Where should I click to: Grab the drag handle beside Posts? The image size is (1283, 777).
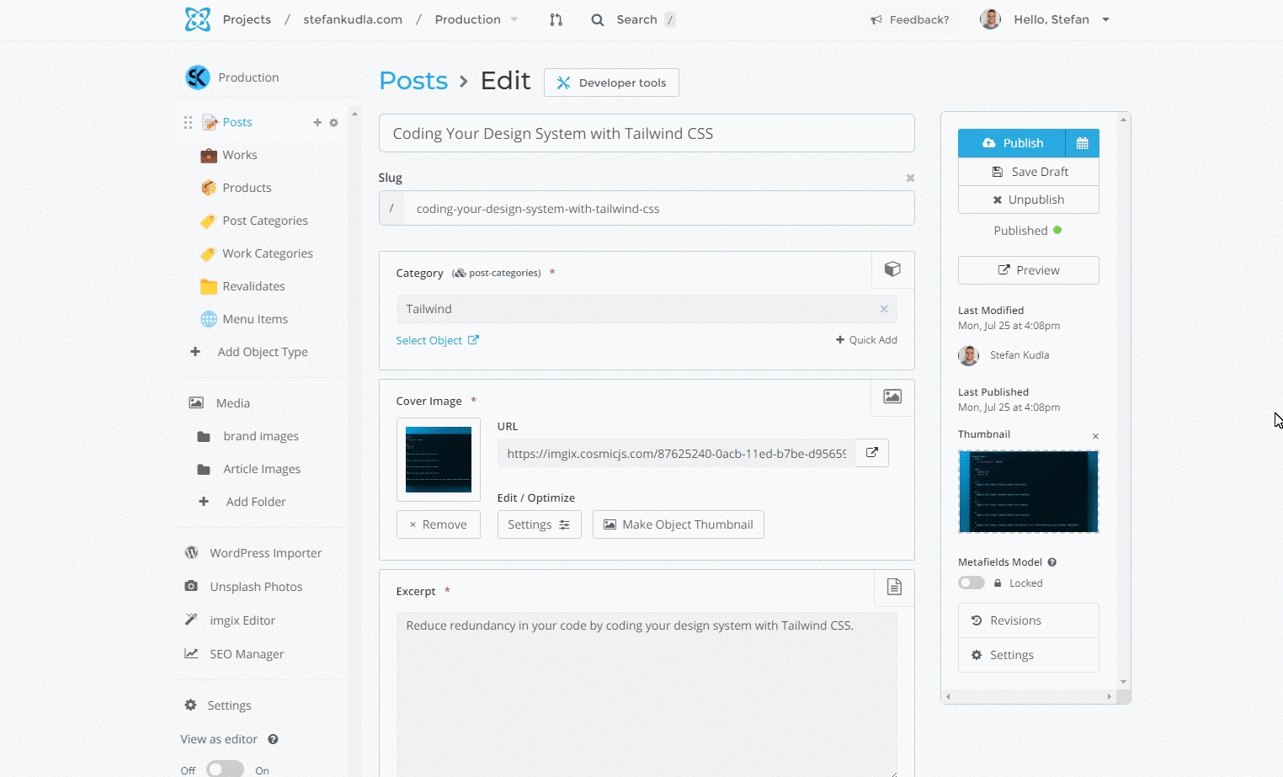pyautogui.click(x=188, y=123)
